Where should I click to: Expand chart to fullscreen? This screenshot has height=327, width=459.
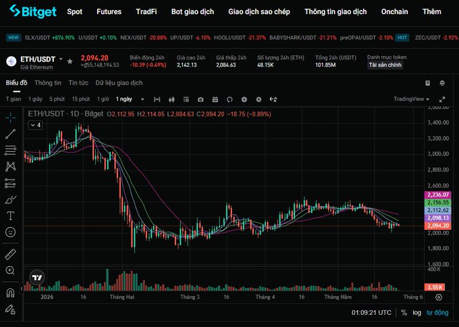[x=442, y=99]
